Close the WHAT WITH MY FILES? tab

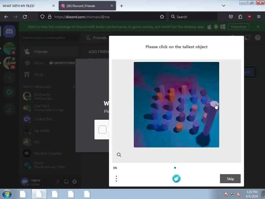coord(54,6)
